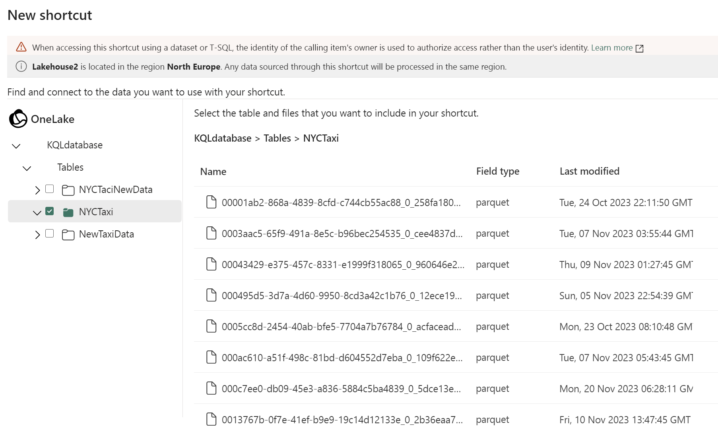Click file name 000495d5-3d7a-4d60-9950-8cd3a42c1b76_0_12ece19...
The image size is (718, 434).
342,296
